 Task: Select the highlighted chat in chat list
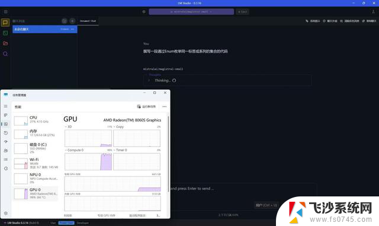pos(45,29)
